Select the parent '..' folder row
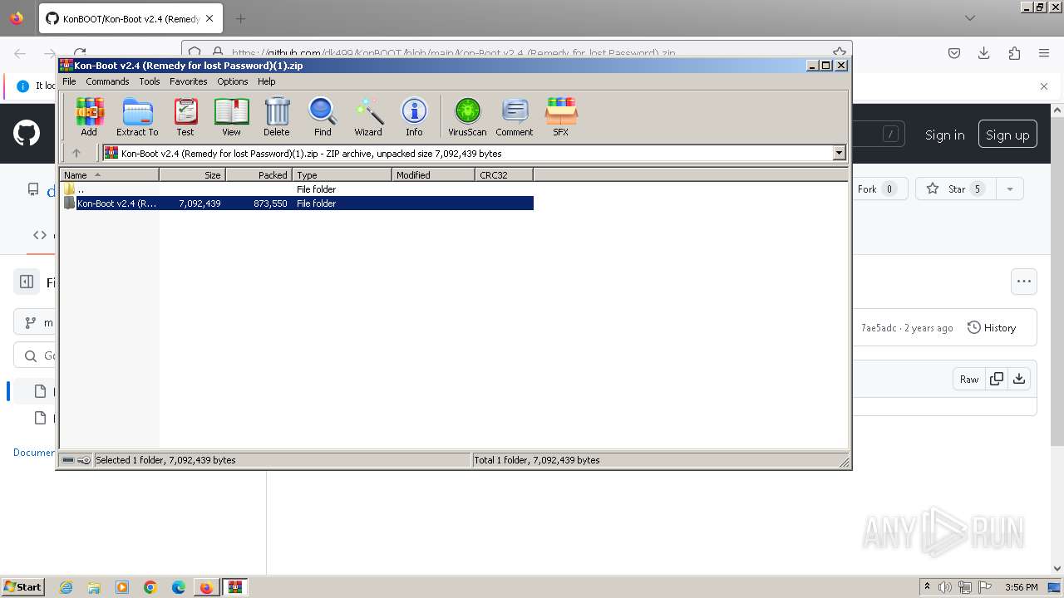Viewport: 1064px width, 598px height. click(297, 189)
